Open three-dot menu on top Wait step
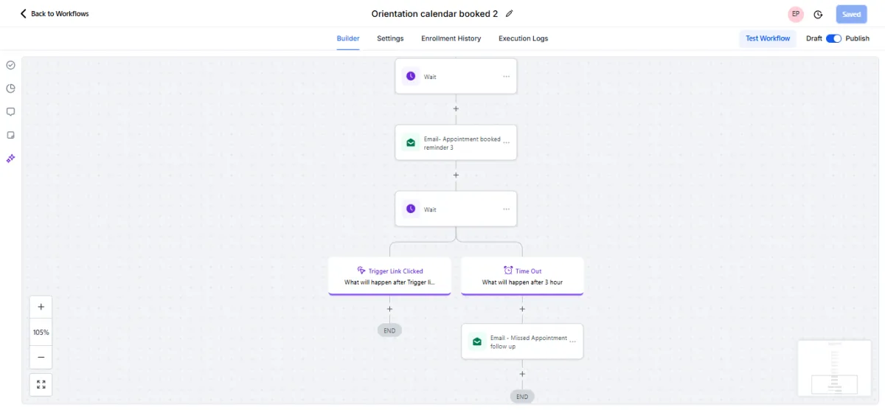 pos(506,77)
